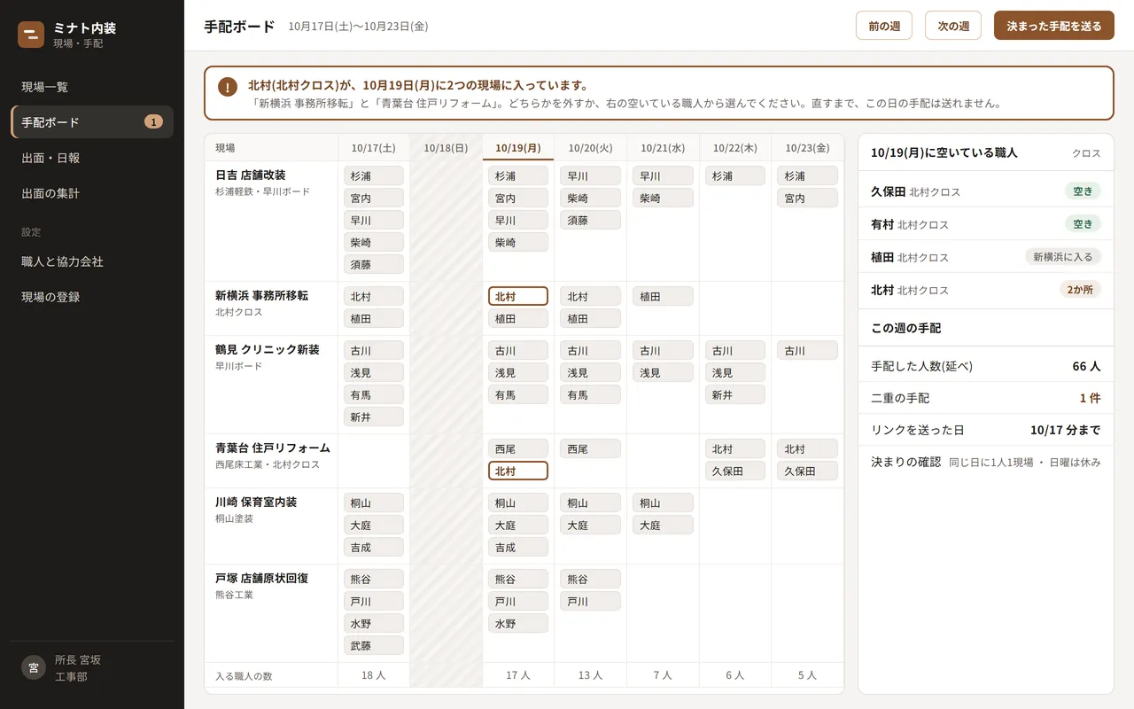Select available craftsman 有村 in right panel
This screenshot has width=1134, height=709.
(986, 224)
